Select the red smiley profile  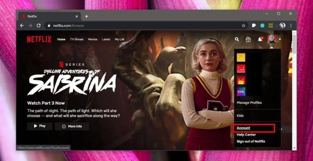click(x=241, y=69)
